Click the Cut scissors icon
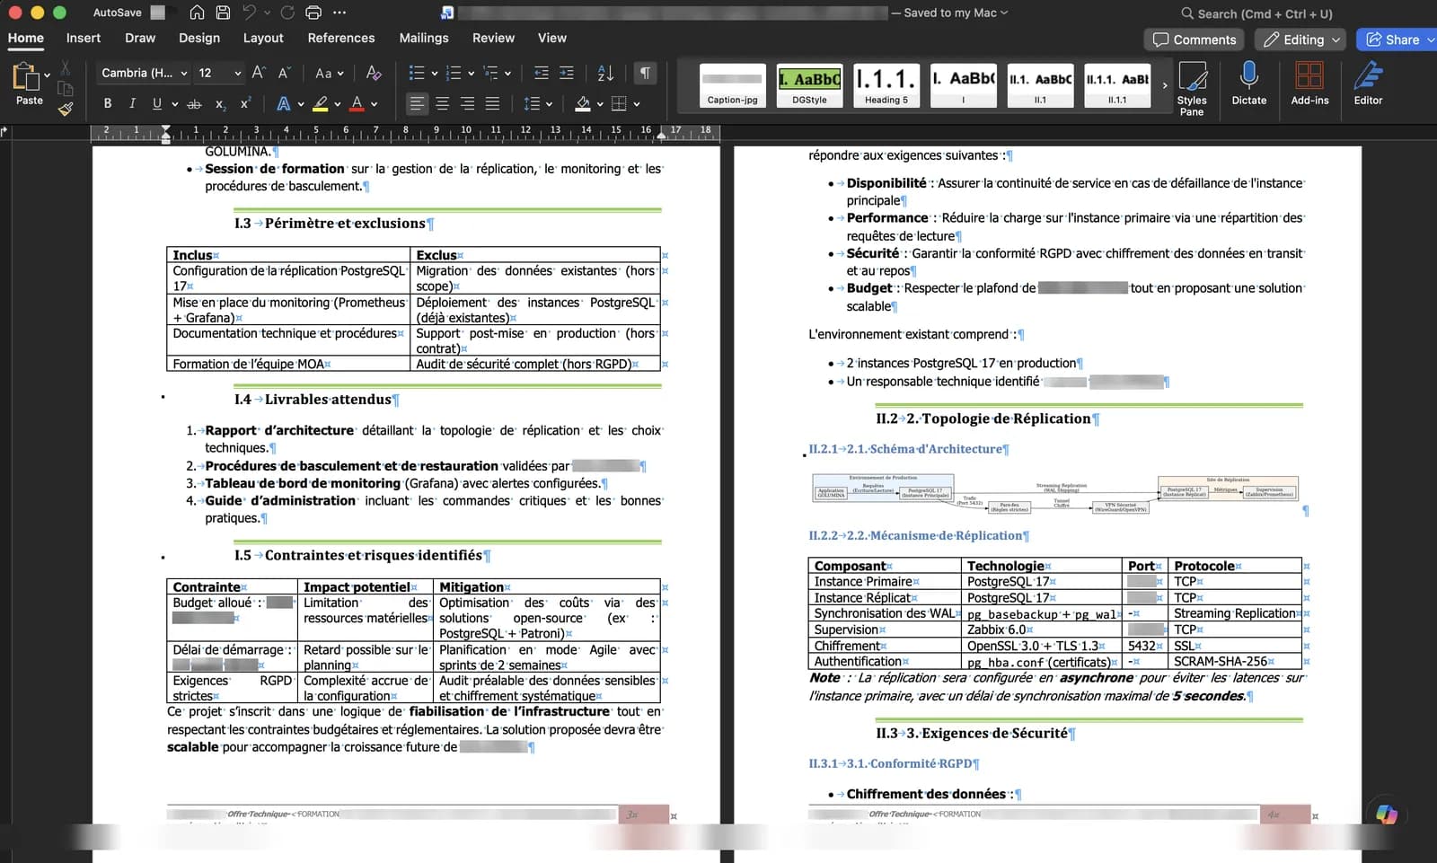The image size is (1437, 863). [65, 68]
